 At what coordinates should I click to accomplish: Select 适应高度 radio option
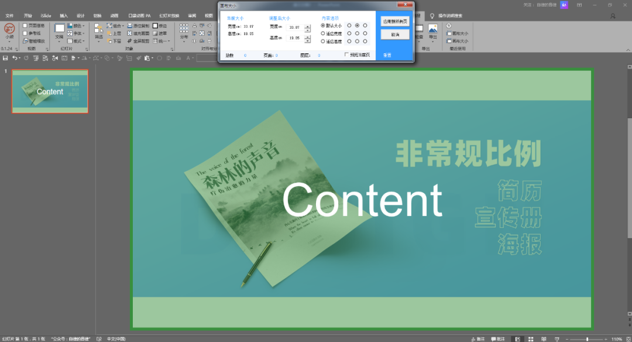tap(323, 42)
